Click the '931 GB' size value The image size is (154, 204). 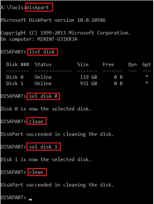(x=88, y=83)
